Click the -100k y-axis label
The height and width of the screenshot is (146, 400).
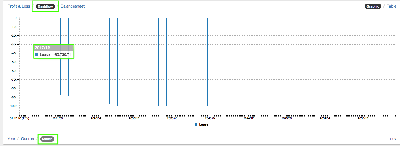click(x=13, y=106)
